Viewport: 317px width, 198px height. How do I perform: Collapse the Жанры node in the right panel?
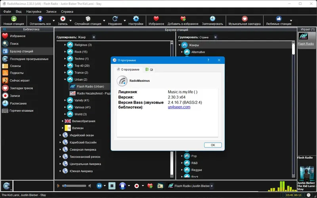[180, 45]
